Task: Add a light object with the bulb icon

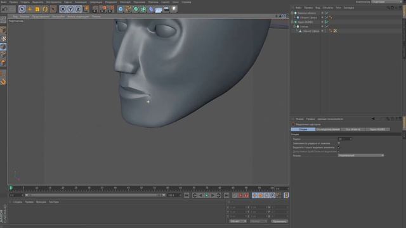Action: (x=174, y=9)
